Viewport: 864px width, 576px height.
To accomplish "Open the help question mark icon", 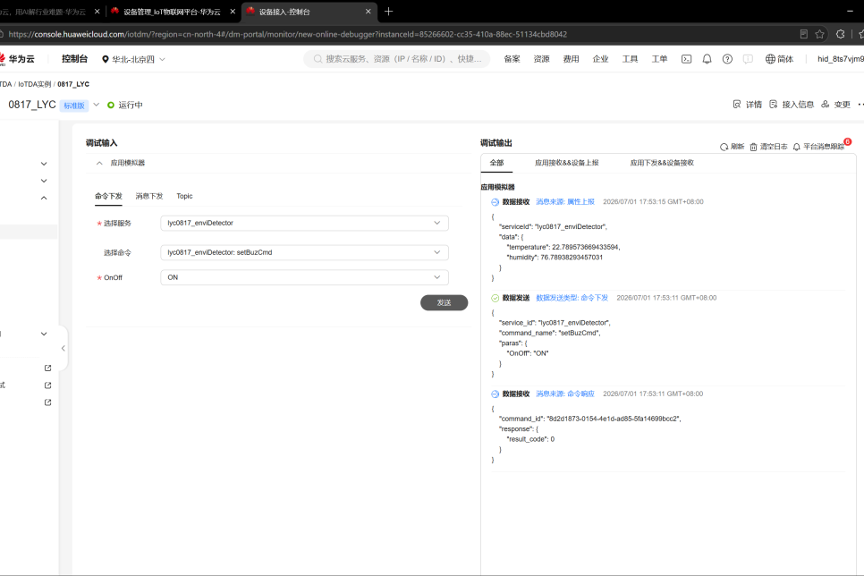I will 727,59.
